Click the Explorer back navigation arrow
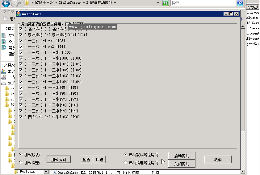This screenshot has width=260, height=175. pos(6,4)
